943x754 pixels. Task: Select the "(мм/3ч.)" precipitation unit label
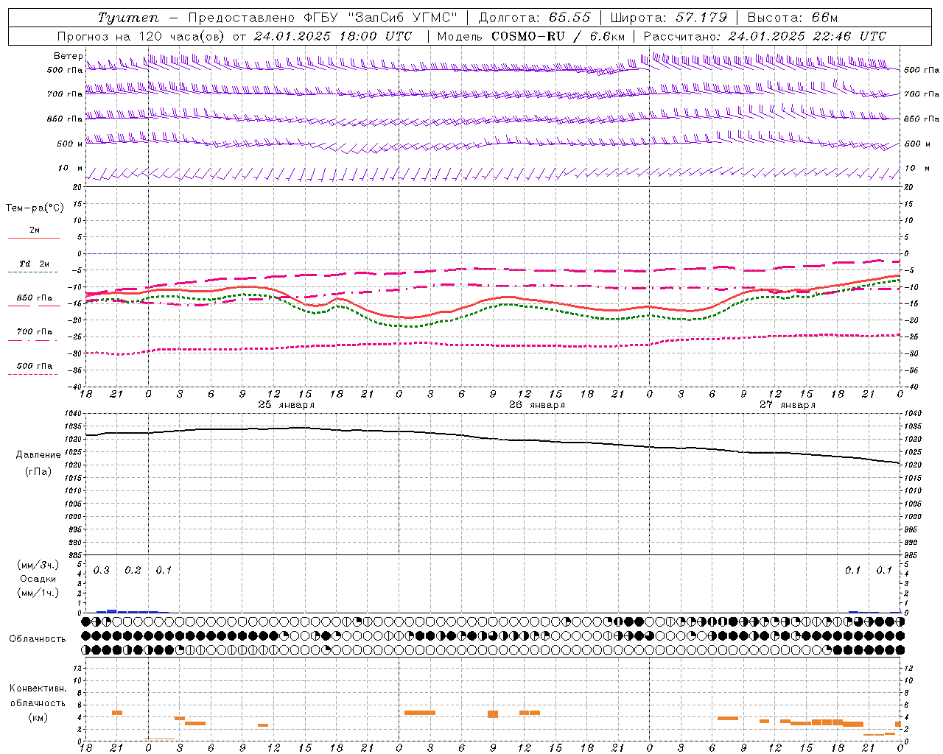(38, 565)
